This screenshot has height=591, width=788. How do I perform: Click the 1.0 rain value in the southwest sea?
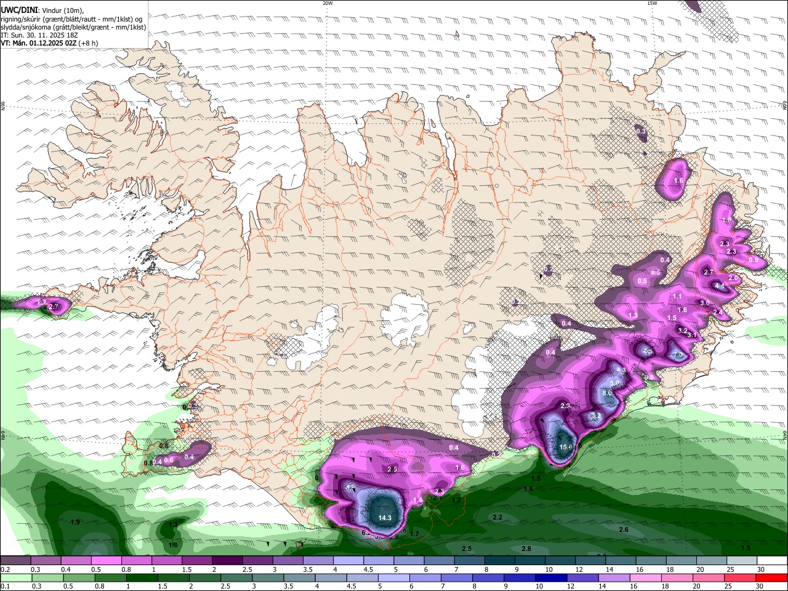[x=173, y=545]
